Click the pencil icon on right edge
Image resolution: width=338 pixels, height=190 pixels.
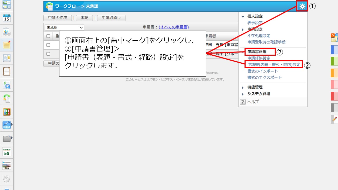[334, 119]
